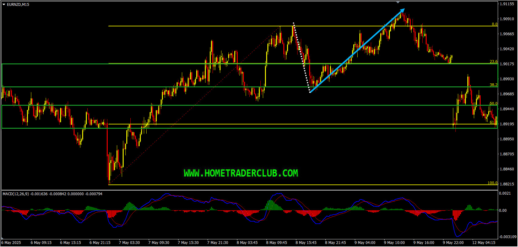Image resolution: width=518 pixels, height=247 pixels.
Task: Click the Fibonacci 38.2 level label
Action: pyautogui.click(x=493, y=85)
